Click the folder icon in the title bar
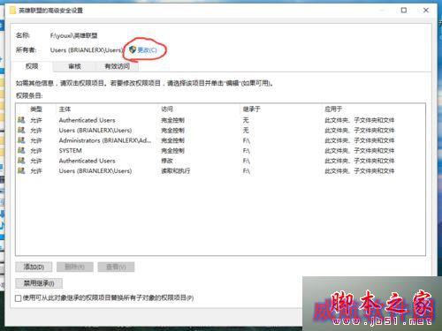442x331 pixels. pos(12,11)
